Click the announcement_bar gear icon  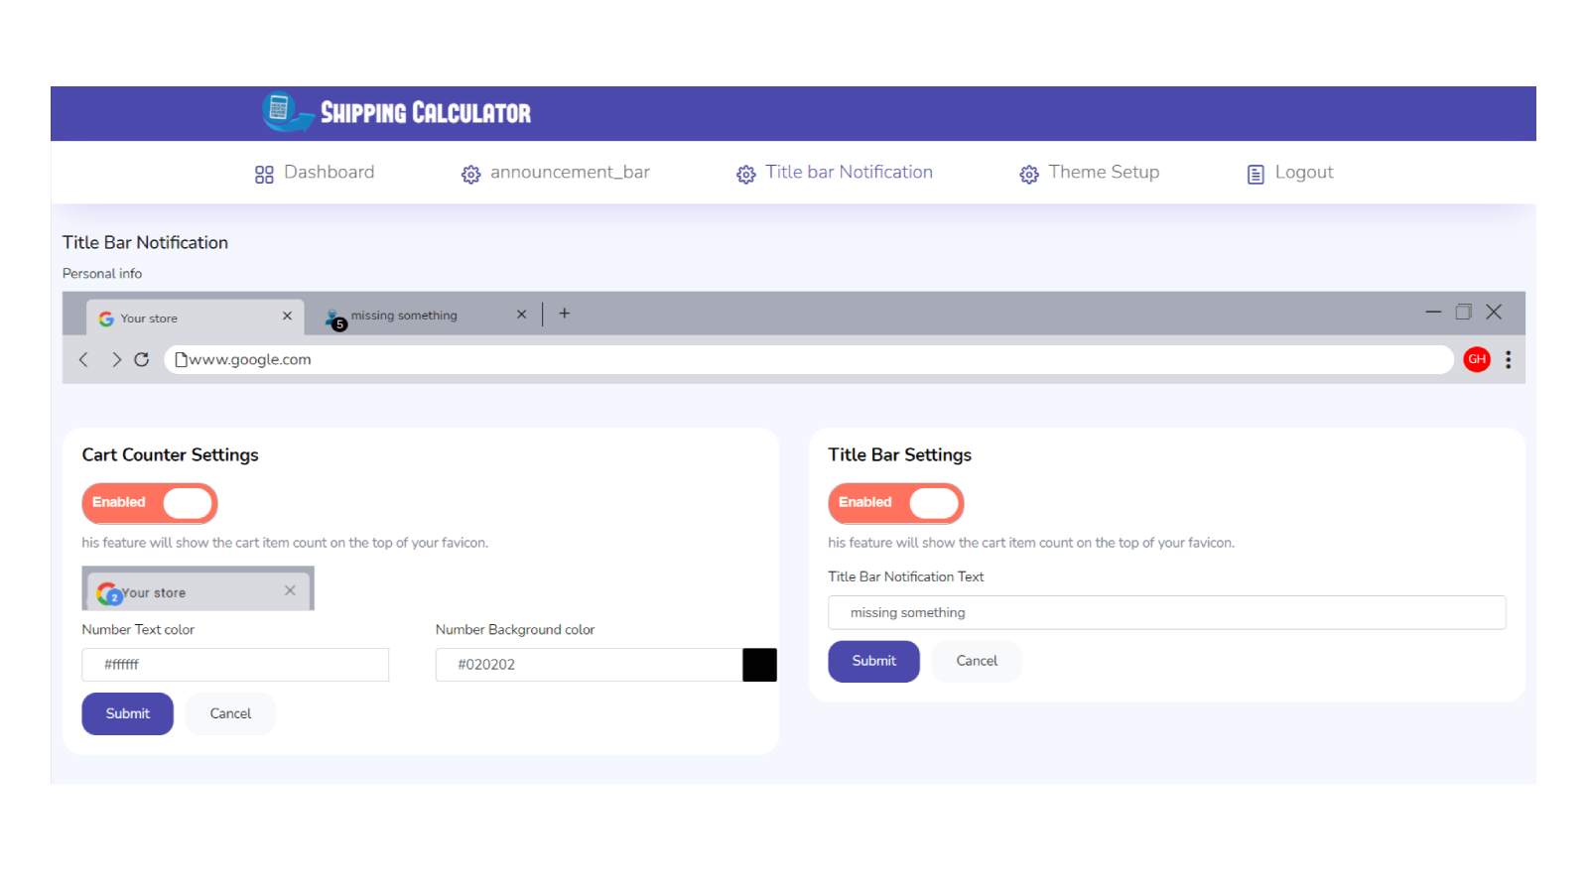[x=470, y=173]
